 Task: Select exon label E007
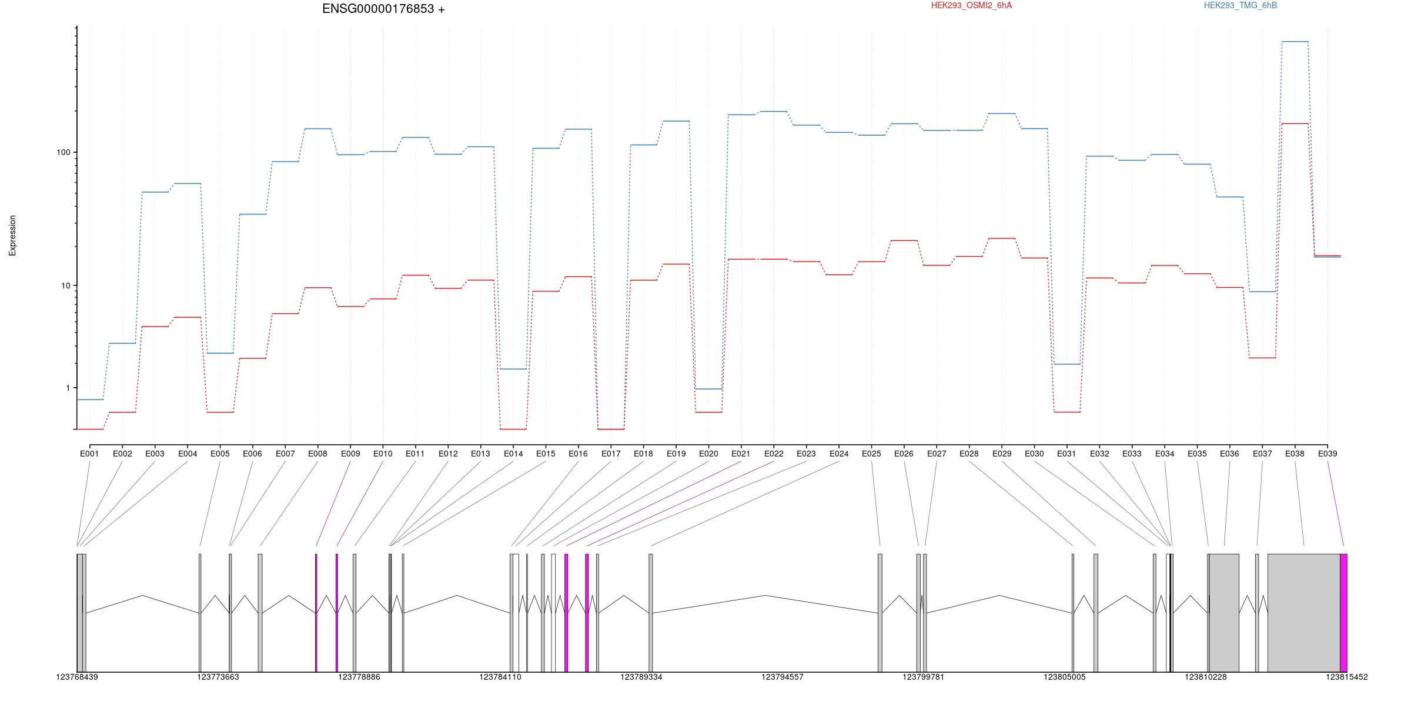pos(285,454)
